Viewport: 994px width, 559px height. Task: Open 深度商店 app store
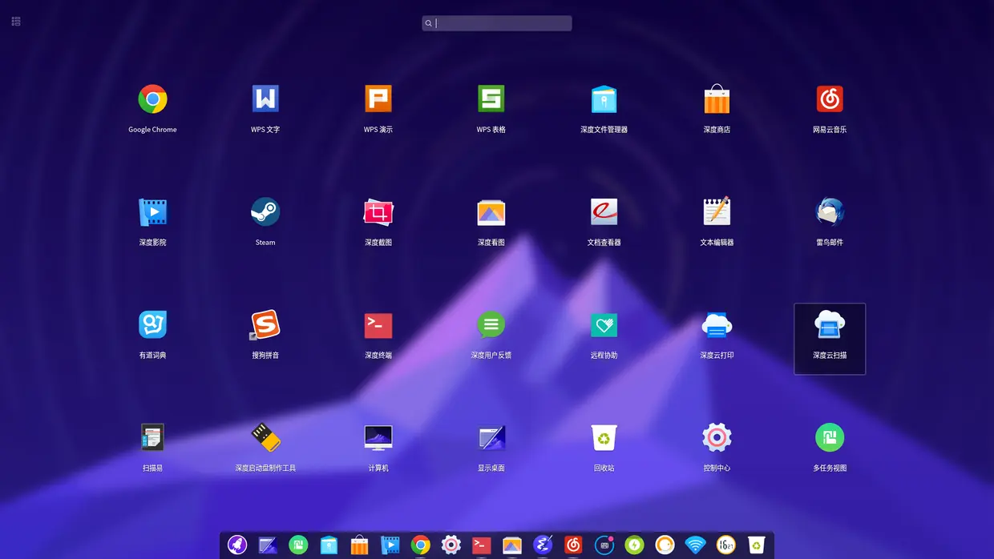coord(717,99)
